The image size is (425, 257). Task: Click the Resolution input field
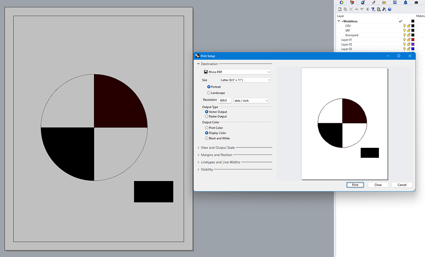[225, 100]
